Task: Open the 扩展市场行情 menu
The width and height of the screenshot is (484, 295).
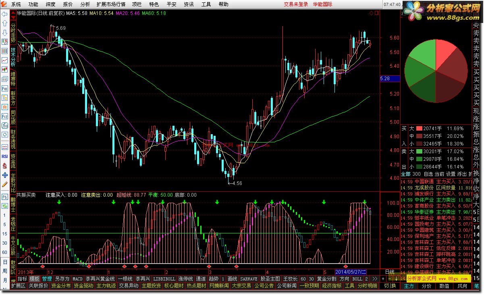Action: click(111, 4)
